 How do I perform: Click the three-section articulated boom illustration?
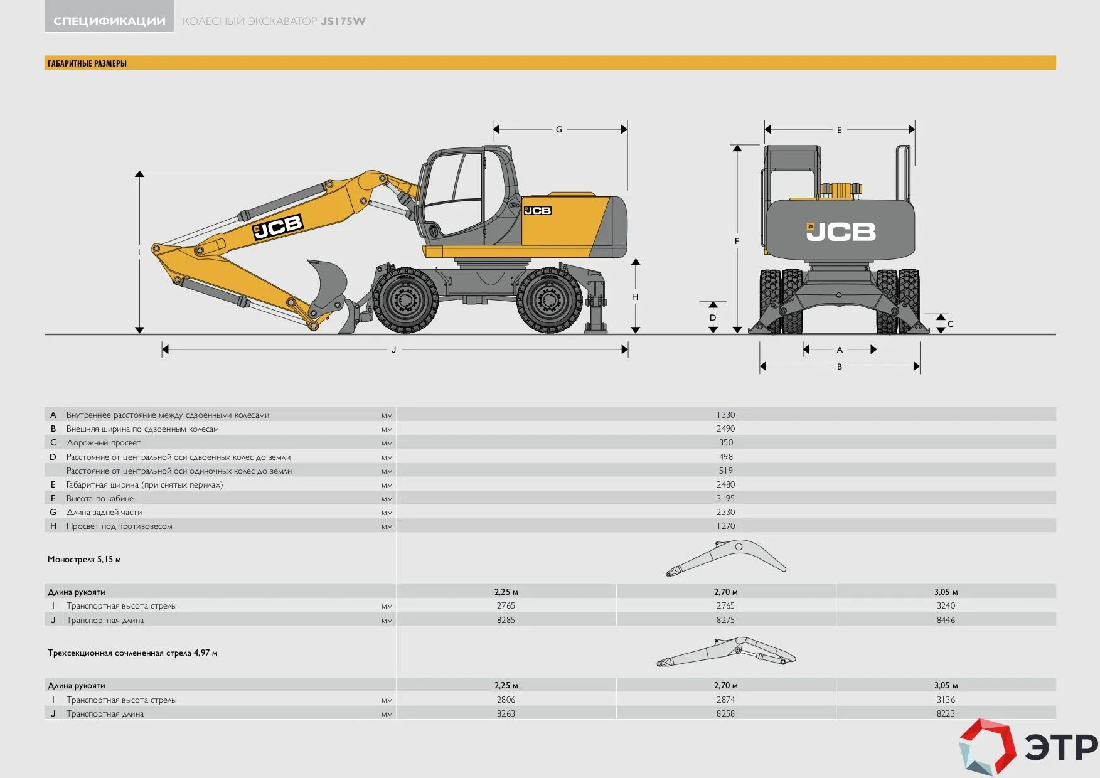point(726,653)
